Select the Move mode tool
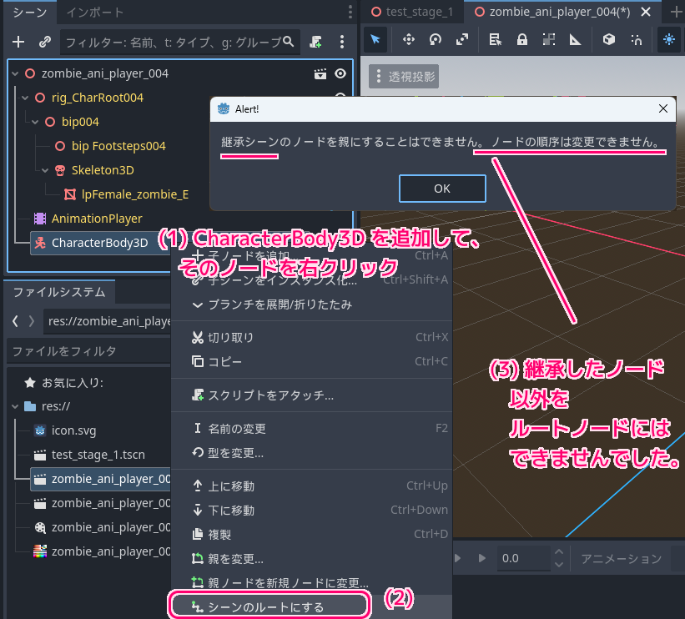The width and height of the screenshot is (685, 619). point(409,39)
